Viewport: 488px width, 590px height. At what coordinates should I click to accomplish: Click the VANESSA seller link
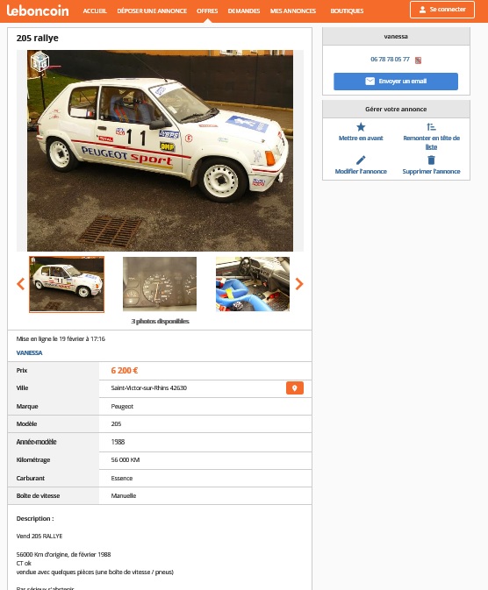point(29,352)
